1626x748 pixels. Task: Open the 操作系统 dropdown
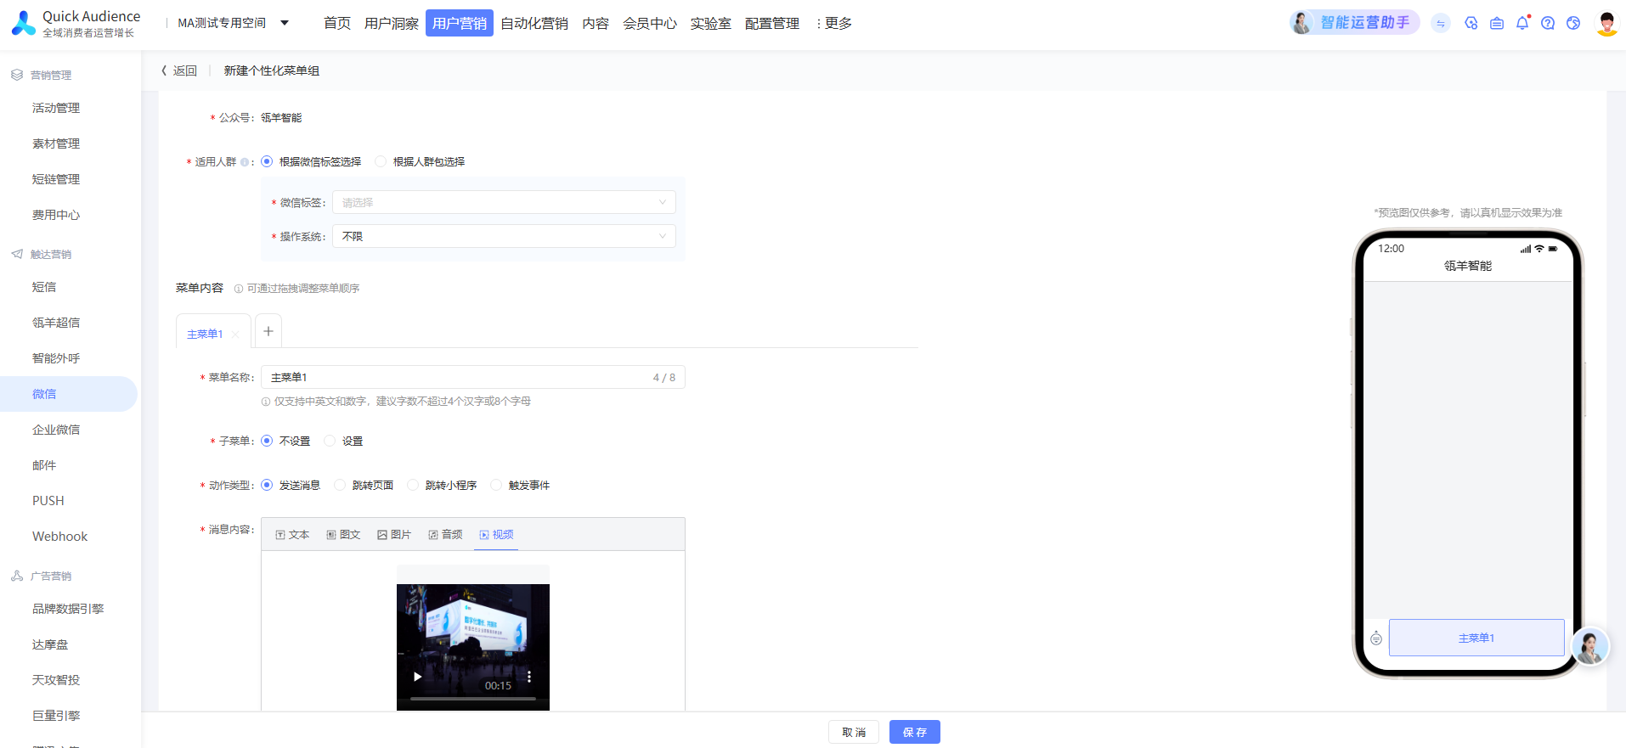tap(504, 236)
